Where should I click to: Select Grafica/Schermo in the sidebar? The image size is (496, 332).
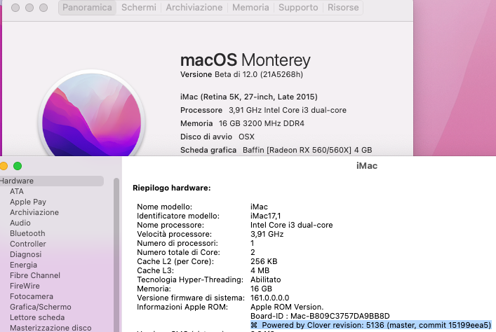coord(41,307)
